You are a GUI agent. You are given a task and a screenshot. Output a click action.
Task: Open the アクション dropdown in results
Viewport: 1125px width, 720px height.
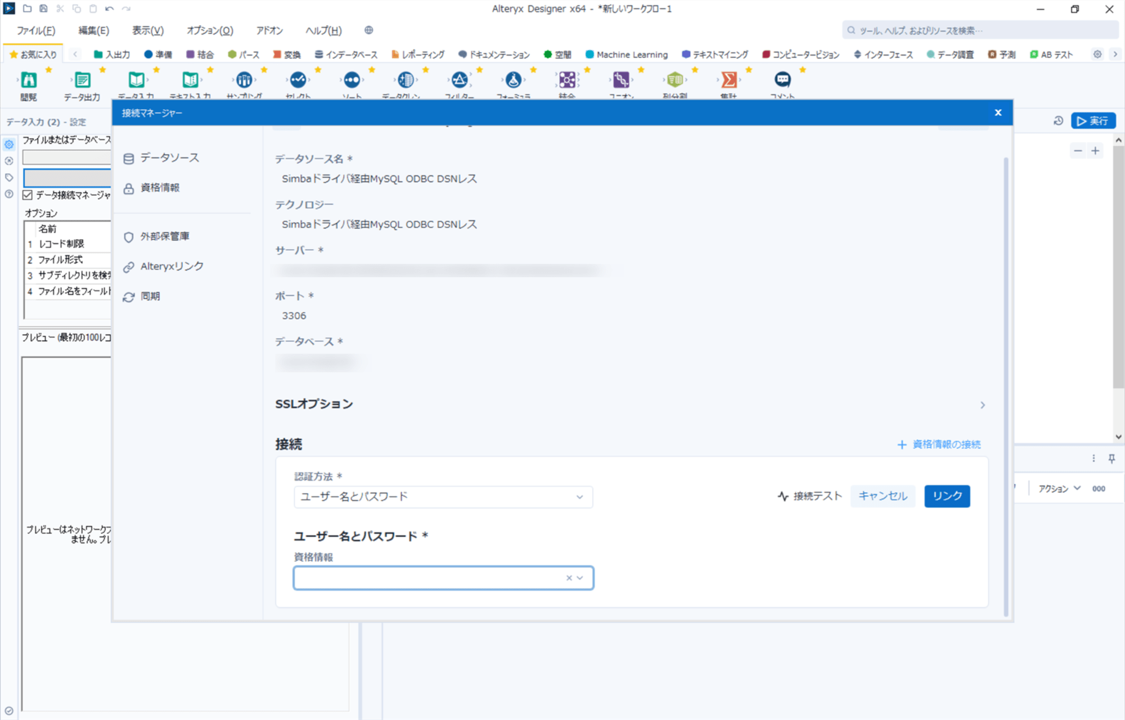(x=1059, y=489)
